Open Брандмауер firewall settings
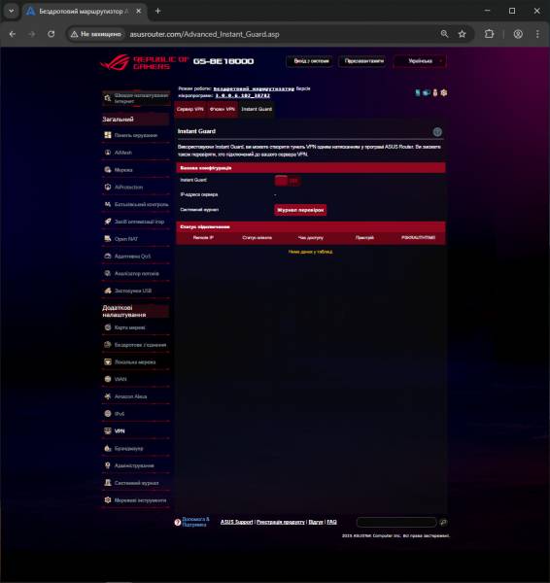The image size is (550, 583). pyautogui.click(x=136, y=448)
